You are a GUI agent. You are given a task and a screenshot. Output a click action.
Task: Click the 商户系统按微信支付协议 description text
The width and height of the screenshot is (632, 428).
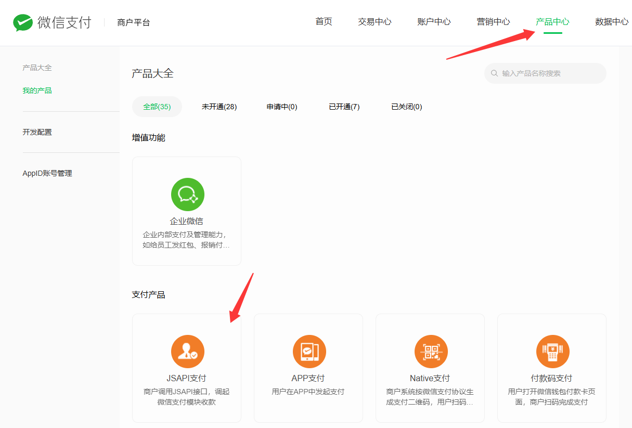tap(430, 397)
